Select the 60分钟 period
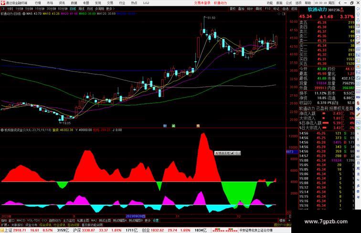The image size is (361, 233). [63, 9]
